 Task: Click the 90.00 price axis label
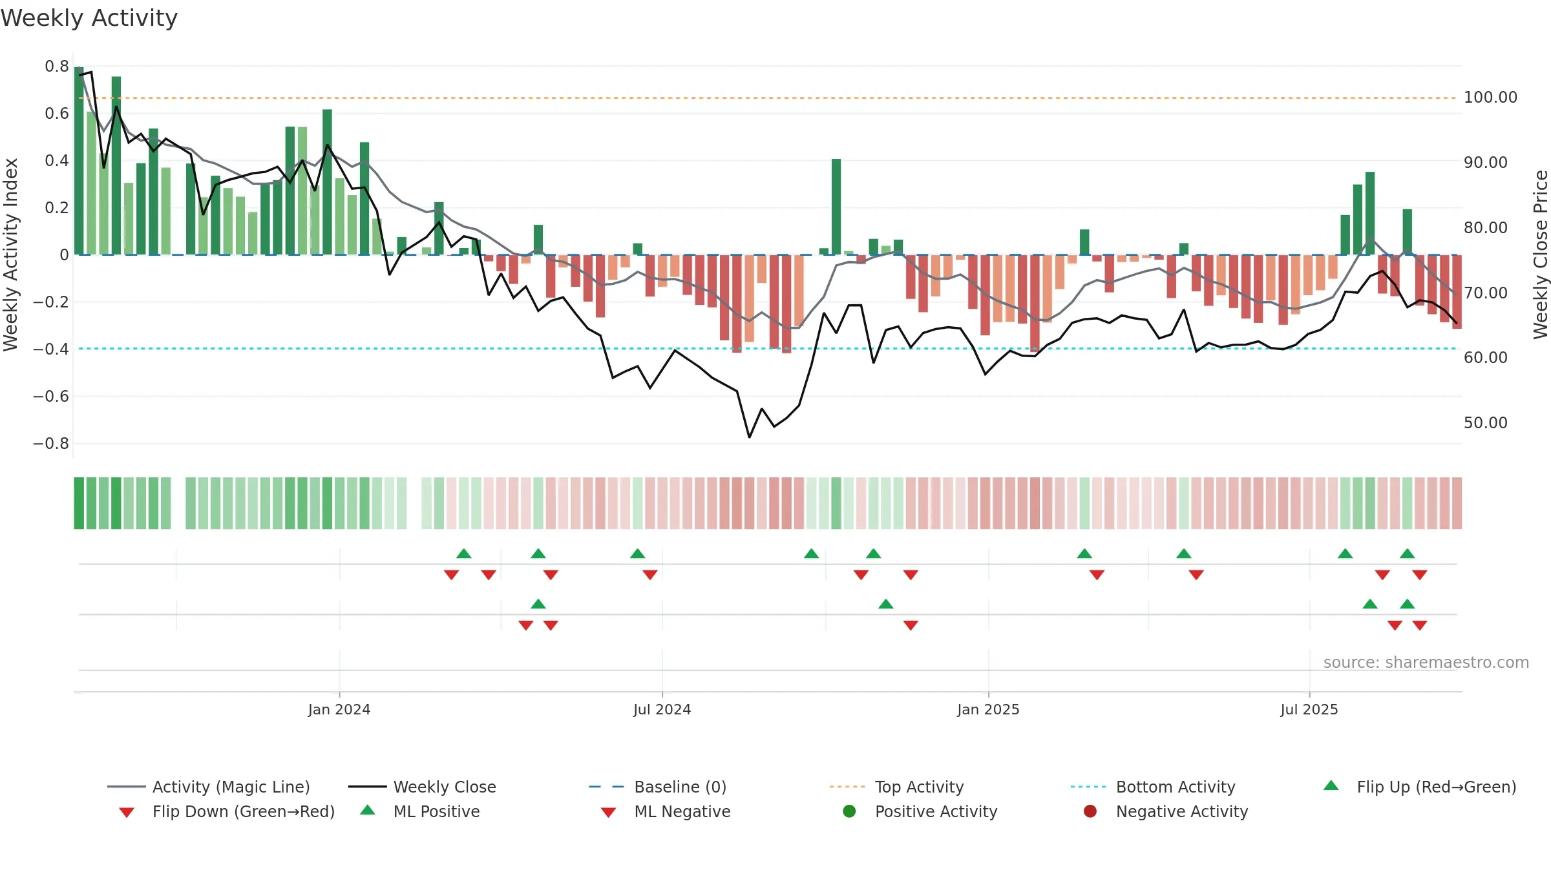point(1485,163)
